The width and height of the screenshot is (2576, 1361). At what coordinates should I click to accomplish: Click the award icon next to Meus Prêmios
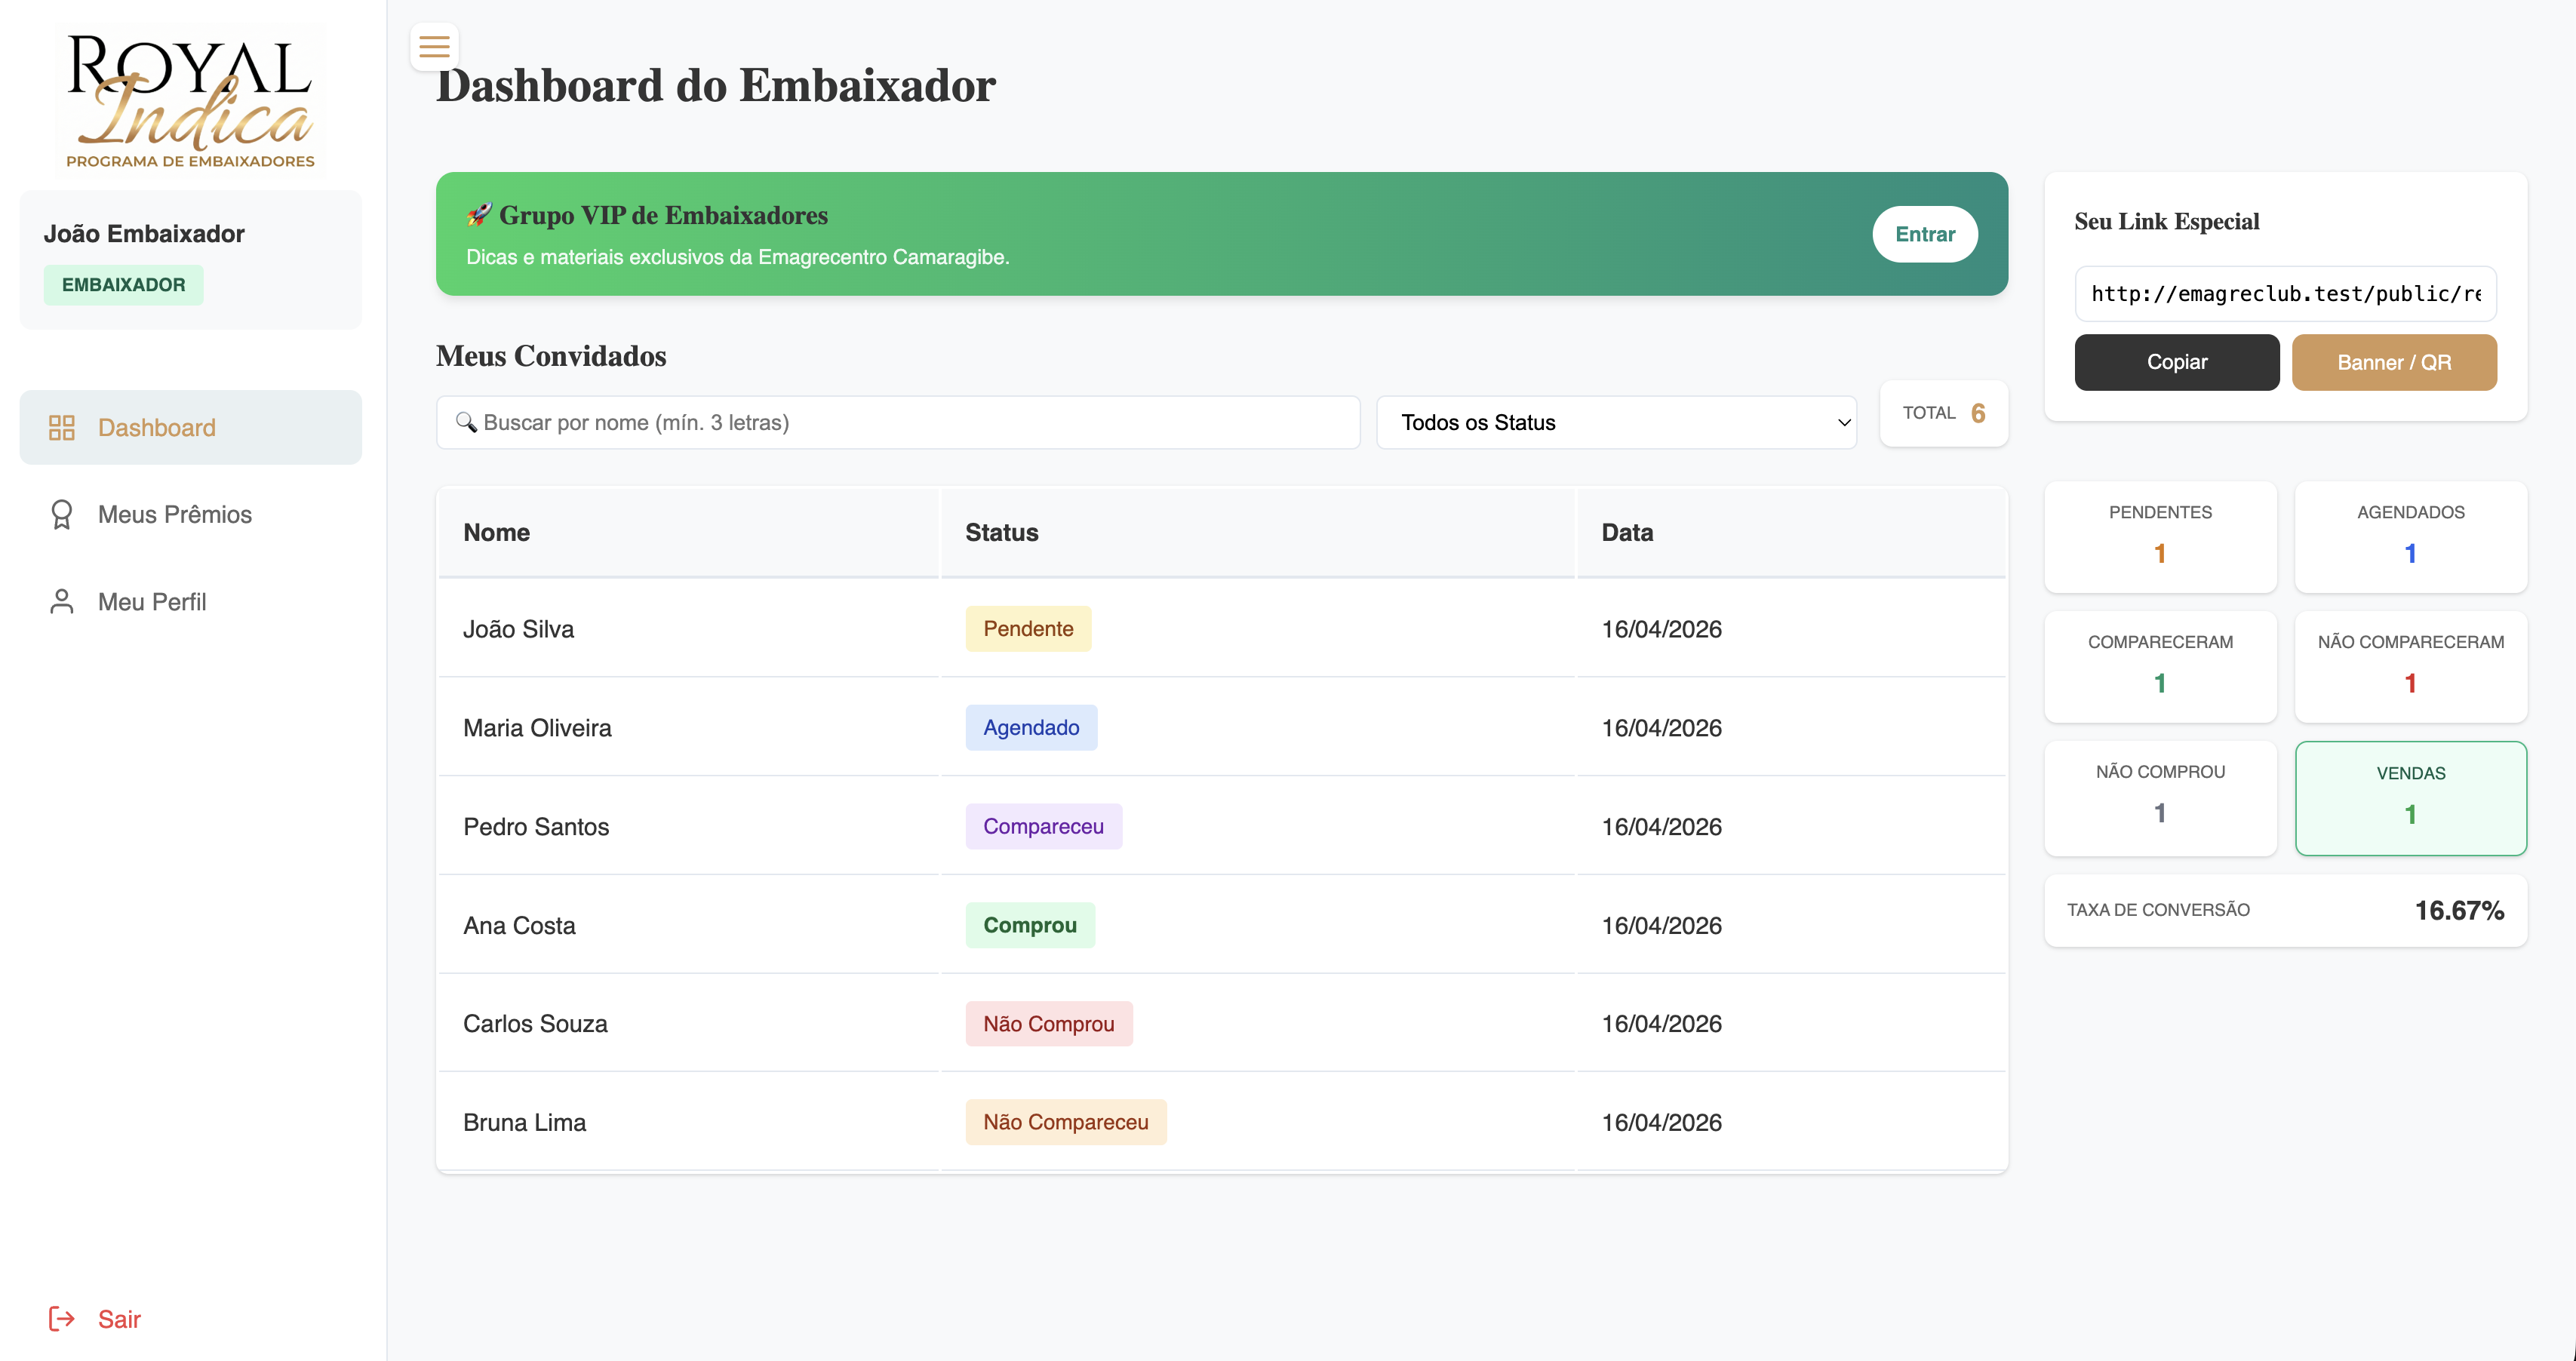(x=62, y=514)
